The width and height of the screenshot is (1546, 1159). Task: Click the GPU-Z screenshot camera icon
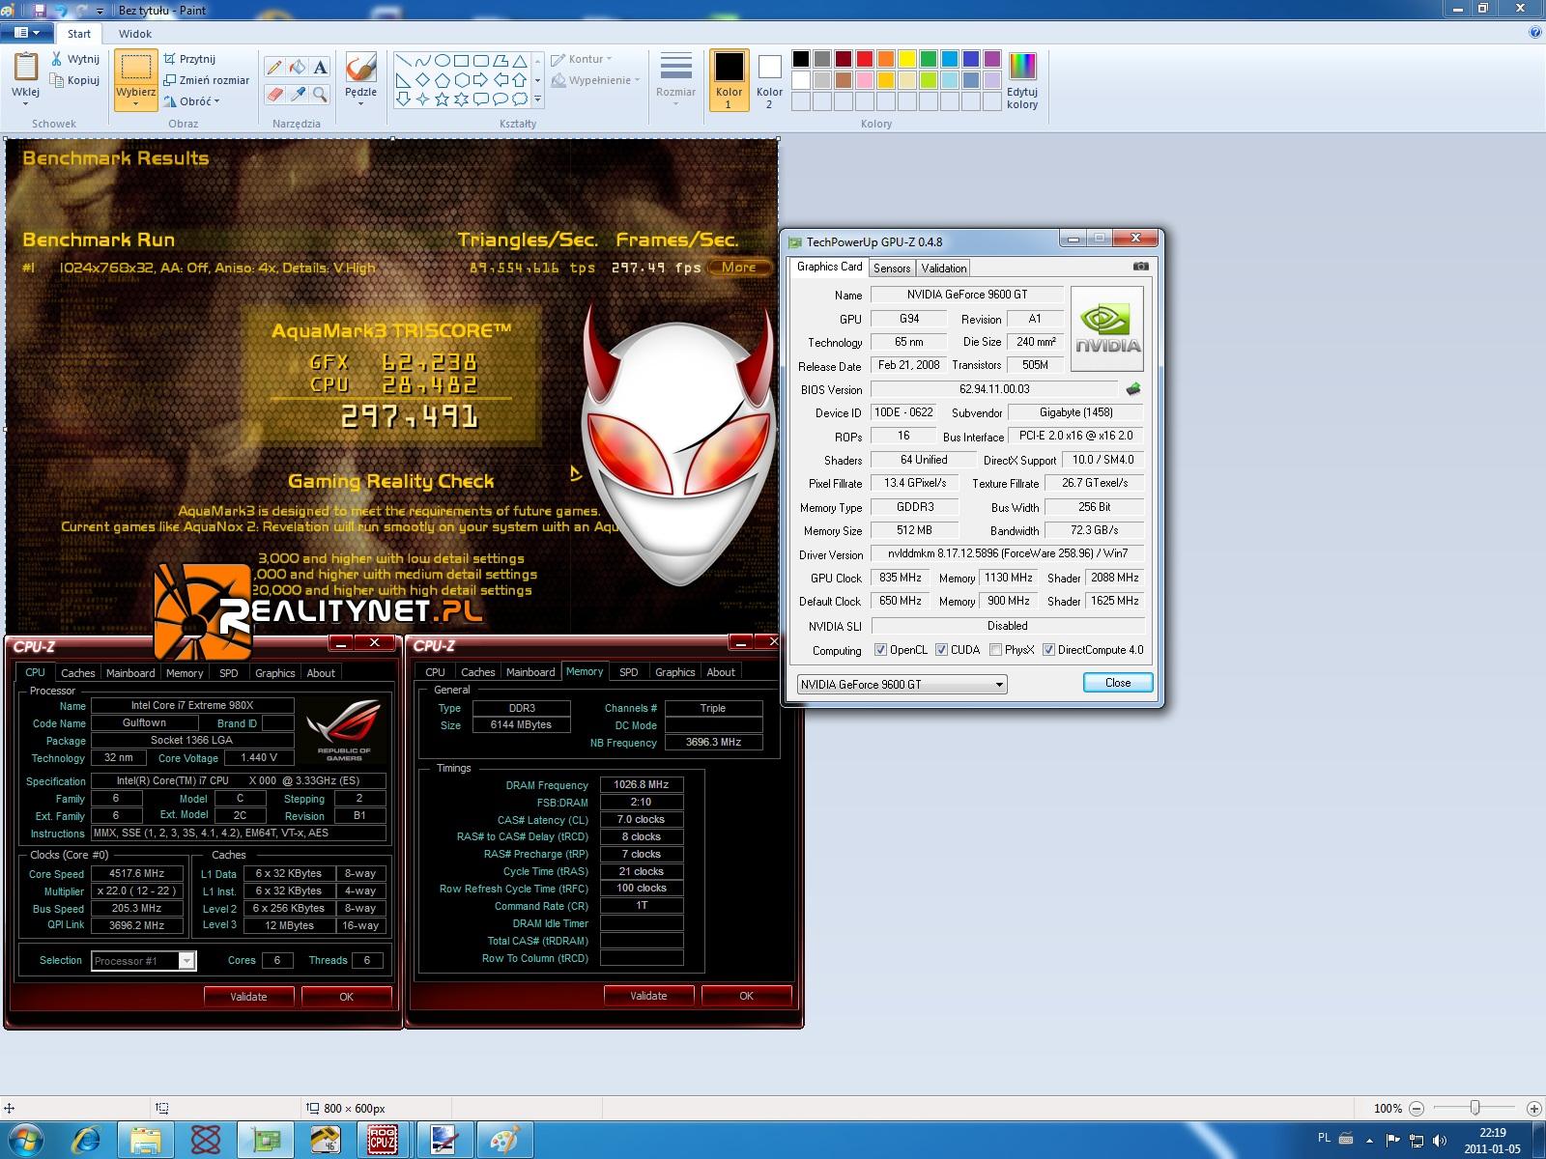(1141, 266)
